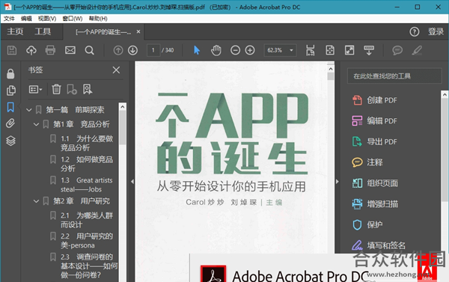Switch to the 主页 tab

coord(15,31)
